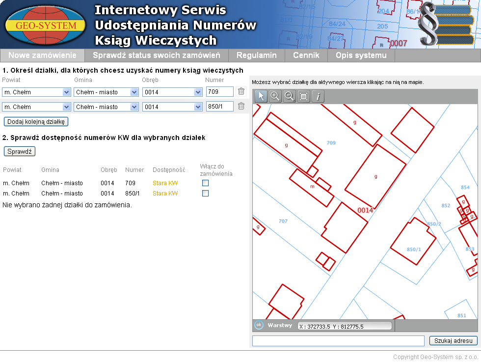Open the Nowe zamówienie tab
Screen dimensions: 481x362
click(42, 56)
